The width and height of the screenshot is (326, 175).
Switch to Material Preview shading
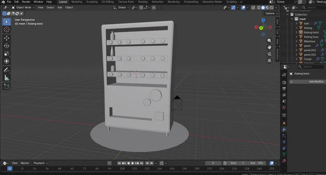pos(268,8)
